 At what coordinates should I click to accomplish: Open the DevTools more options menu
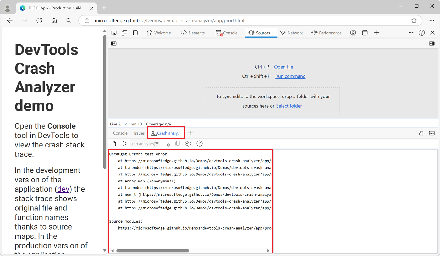(411, 32)
